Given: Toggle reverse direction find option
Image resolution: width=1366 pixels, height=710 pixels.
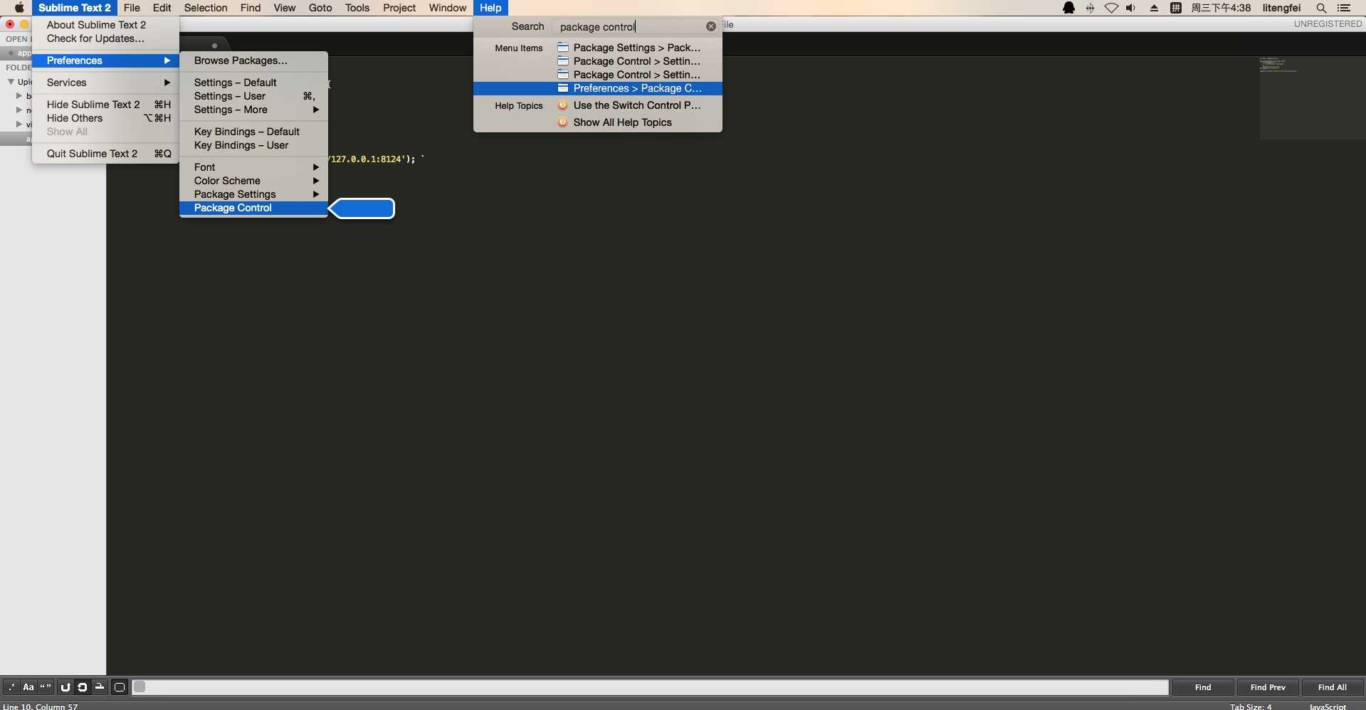Looking at the screenshot, I should pyautogui.click(x=65, y=687).
